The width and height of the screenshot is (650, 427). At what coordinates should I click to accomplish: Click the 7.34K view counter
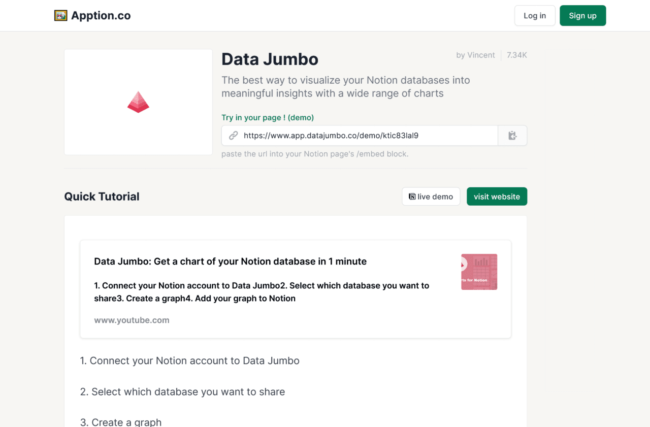coord(516,55)
